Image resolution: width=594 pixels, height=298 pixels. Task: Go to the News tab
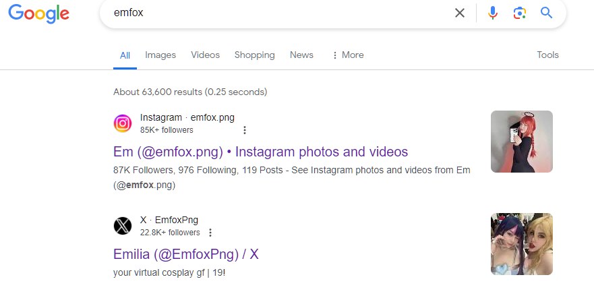(301, 55)
